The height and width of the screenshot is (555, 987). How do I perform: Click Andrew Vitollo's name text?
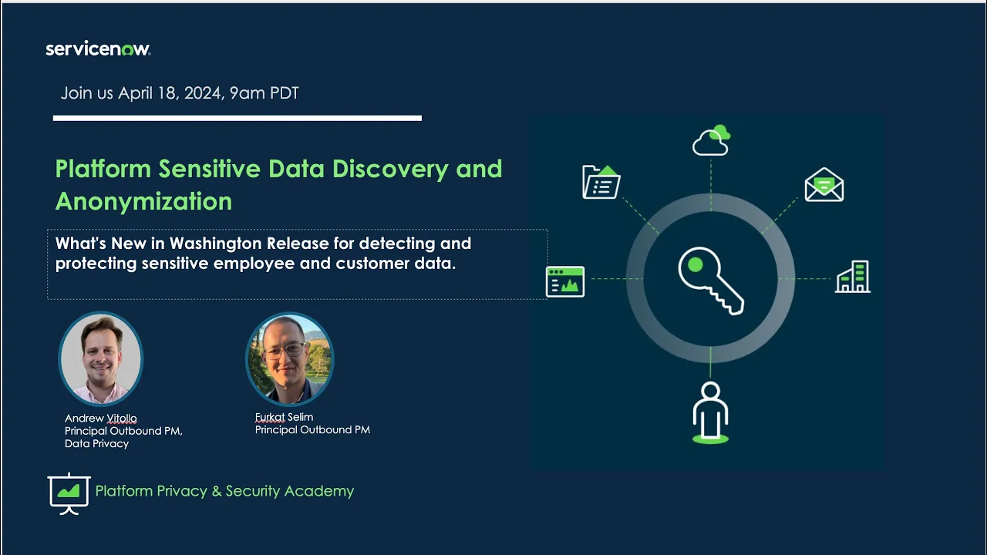coord(100,419)
